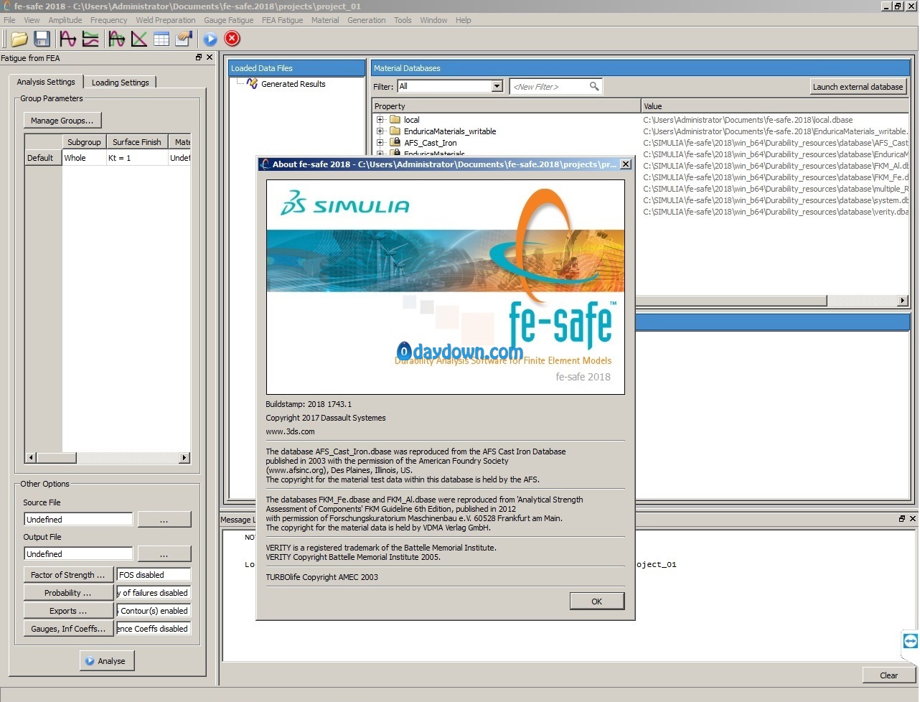This screenshot has width=920, height=702.
Task: Clear the message log with Clear button
Action: 889,675
